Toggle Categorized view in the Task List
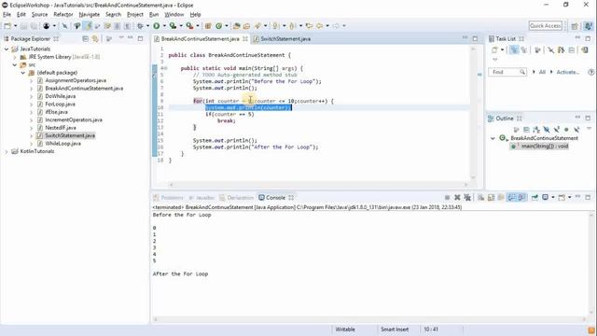597x336 pixels. click(514, 49)
